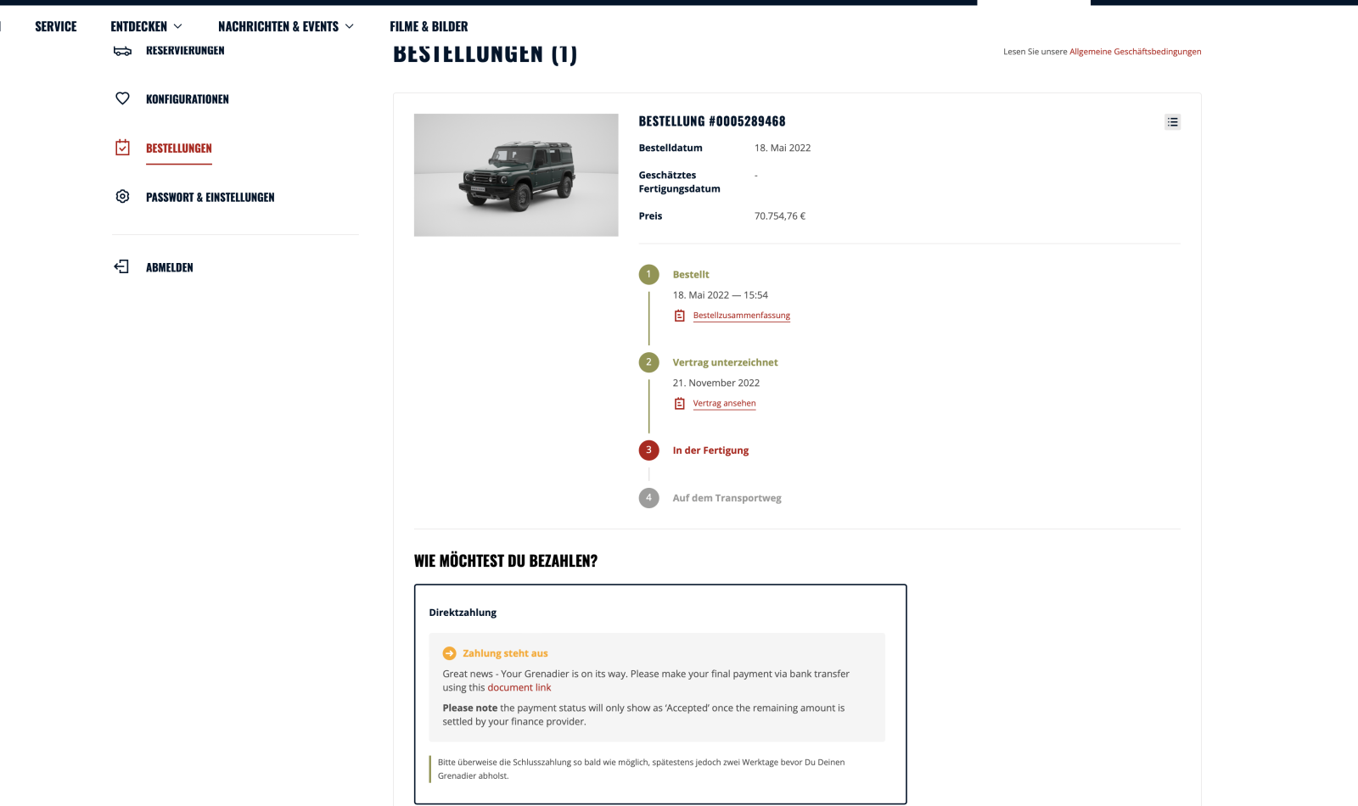Go to Konfigurationen in the sidebar

188,99
